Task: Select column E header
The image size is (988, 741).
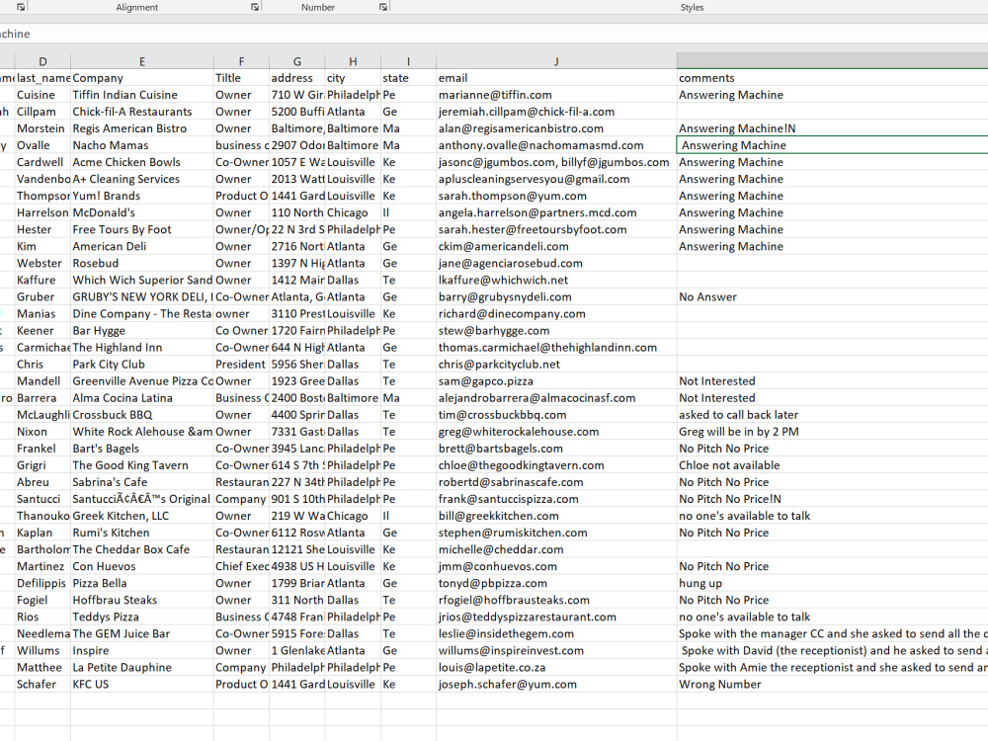Action: coord(142,61)
